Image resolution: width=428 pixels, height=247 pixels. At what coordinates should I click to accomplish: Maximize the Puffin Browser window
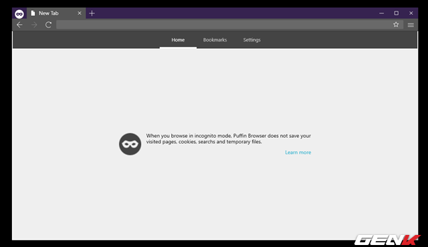[x=397, y=13]
